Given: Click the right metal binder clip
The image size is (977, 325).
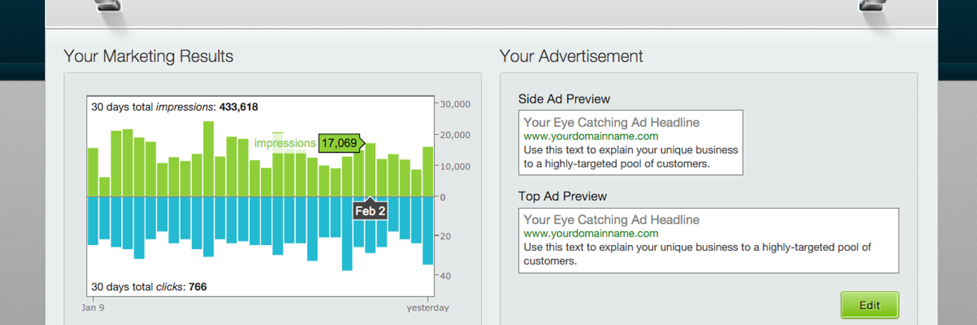Looking at the screenshot, I should 871,6.
